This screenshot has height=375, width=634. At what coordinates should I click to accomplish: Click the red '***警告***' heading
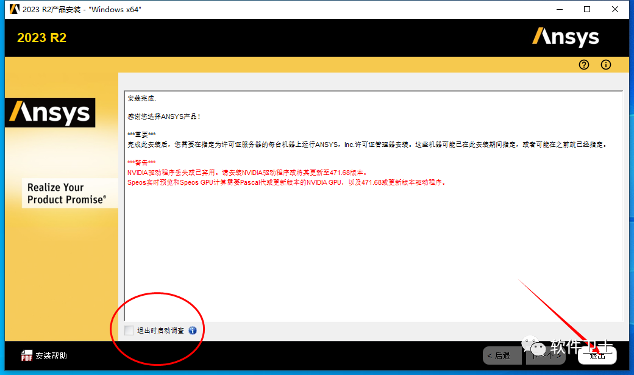[x=141, y=163]
